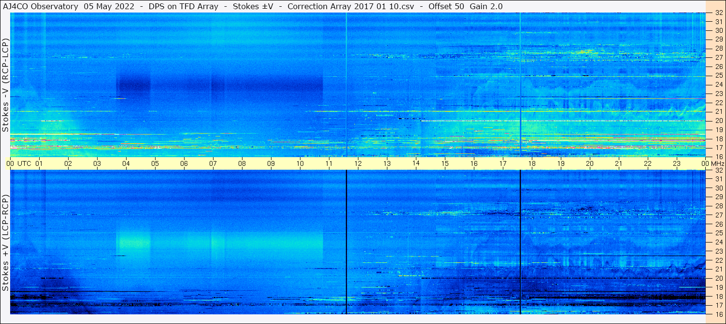726x324 pixels.
Task: Select 'Correction Array 2017 01 10.csv' filename text
Action: point(351,6)
